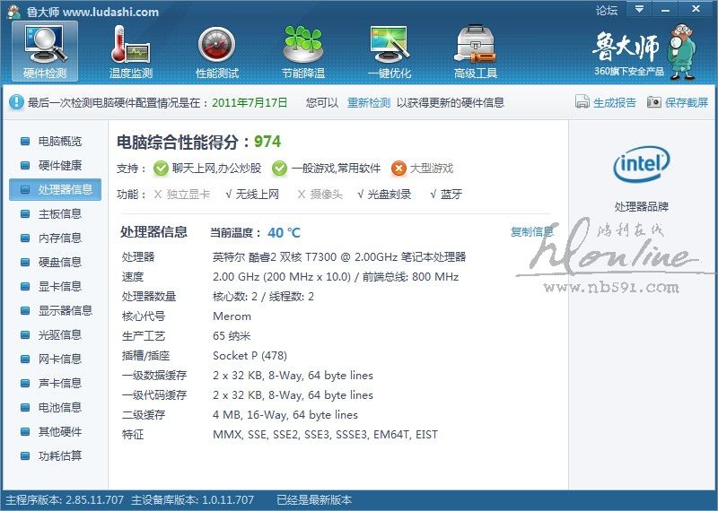Click 已经是最新版本 in status bar

[x=314, y=500]
